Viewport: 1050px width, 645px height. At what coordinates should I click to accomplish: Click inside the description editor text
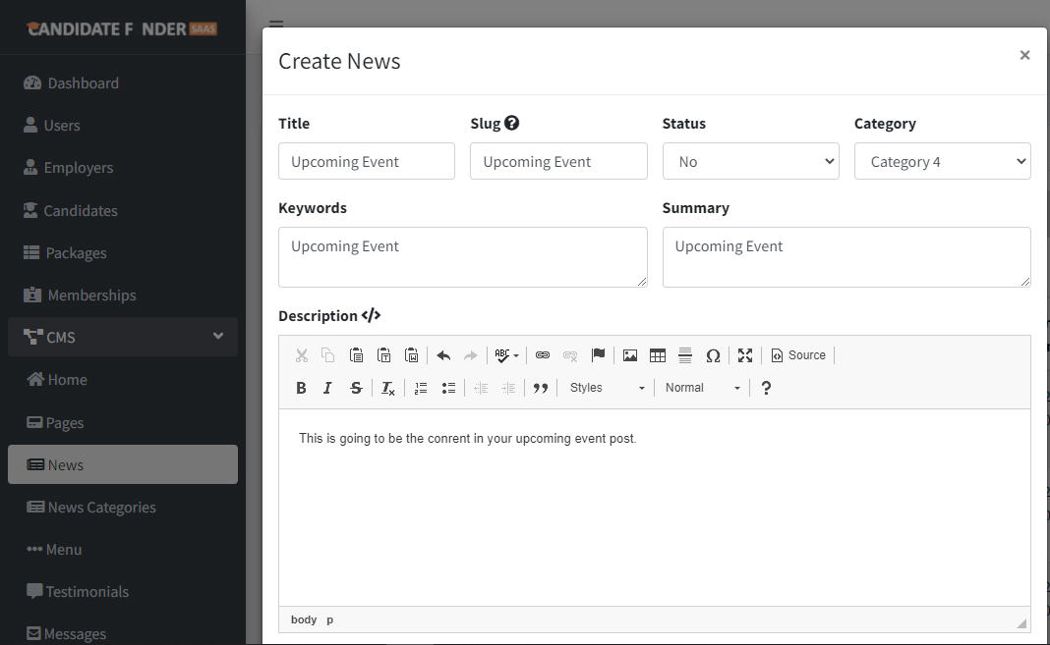click(467, 439)
